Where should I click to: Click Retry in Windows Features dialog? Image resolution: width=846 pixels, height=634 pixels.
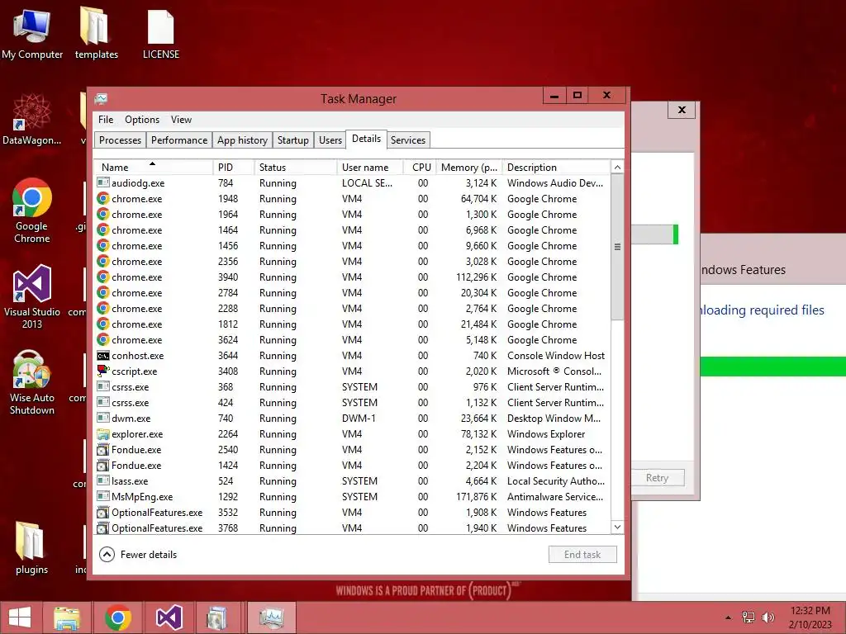click(657, 478)
